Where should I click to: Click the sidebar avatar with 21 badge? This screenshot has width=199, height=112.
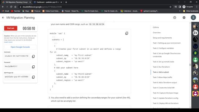195,33
